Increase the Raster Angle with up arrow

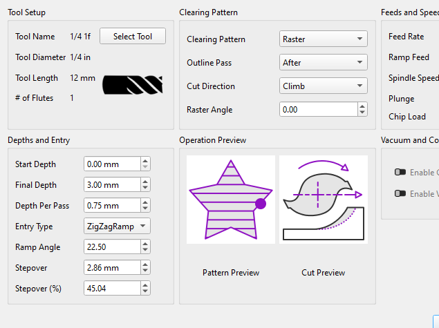pyautogui.click(x=362, y=106)
